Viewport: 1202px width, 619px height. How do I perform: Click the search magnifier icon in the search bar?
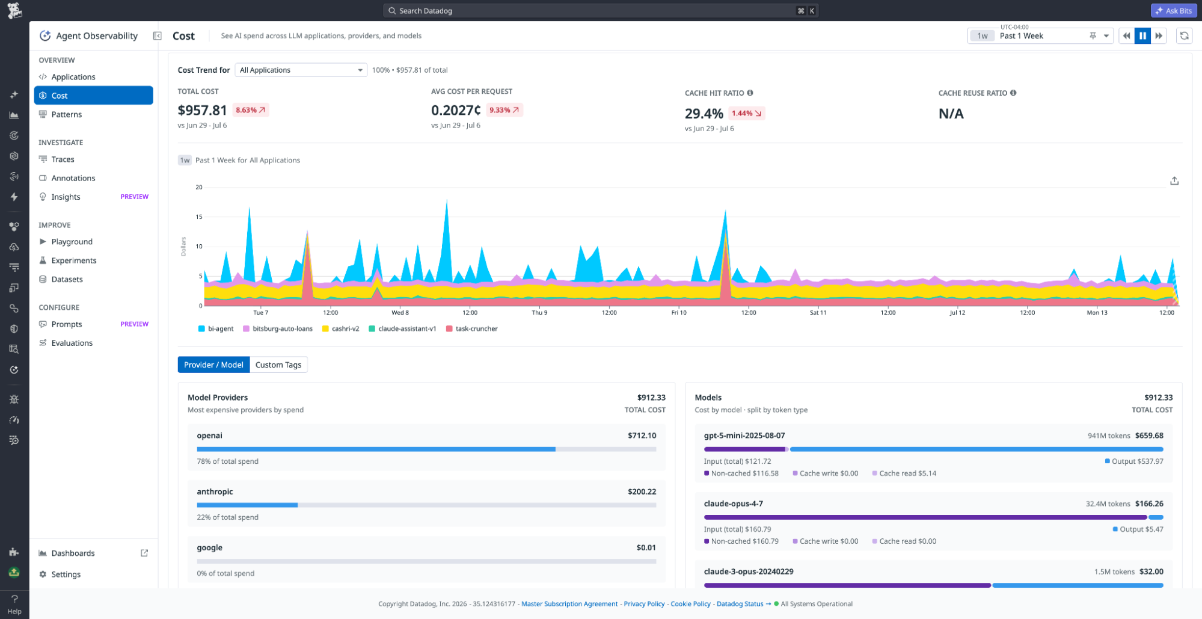coord(392,11)
